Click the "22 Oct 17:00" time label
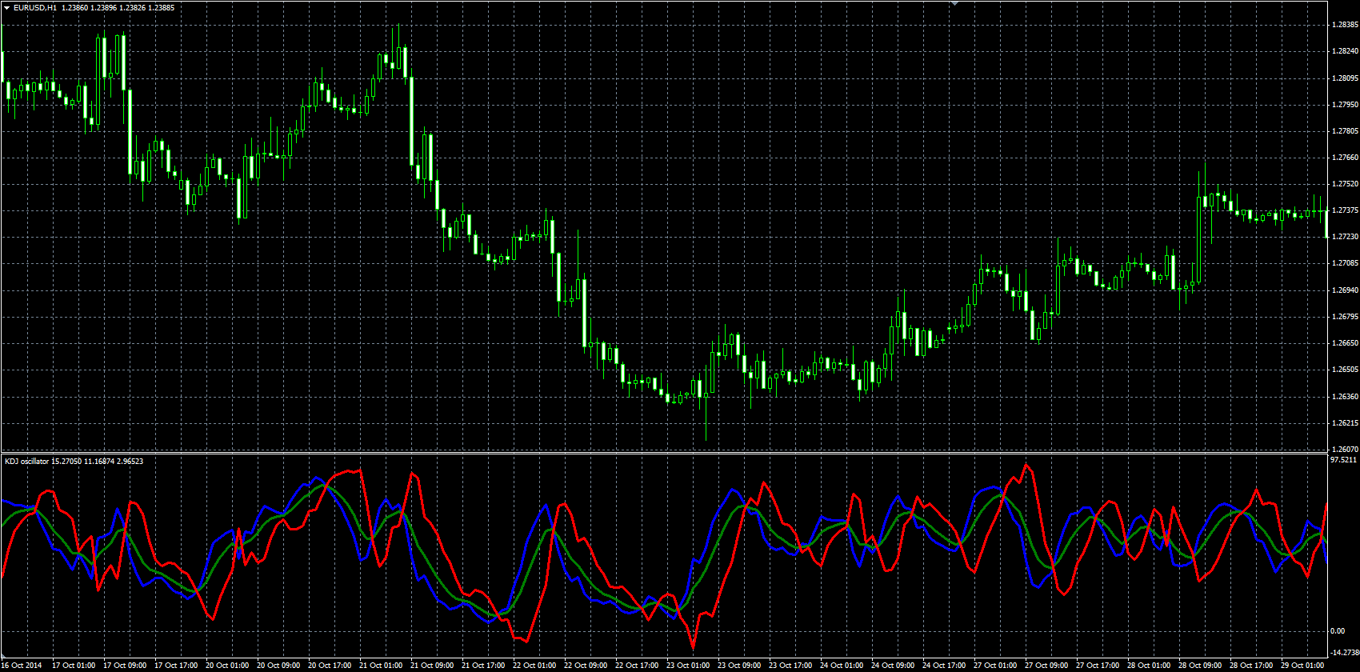Viewport: 1360px width, 672px height. 637,666
